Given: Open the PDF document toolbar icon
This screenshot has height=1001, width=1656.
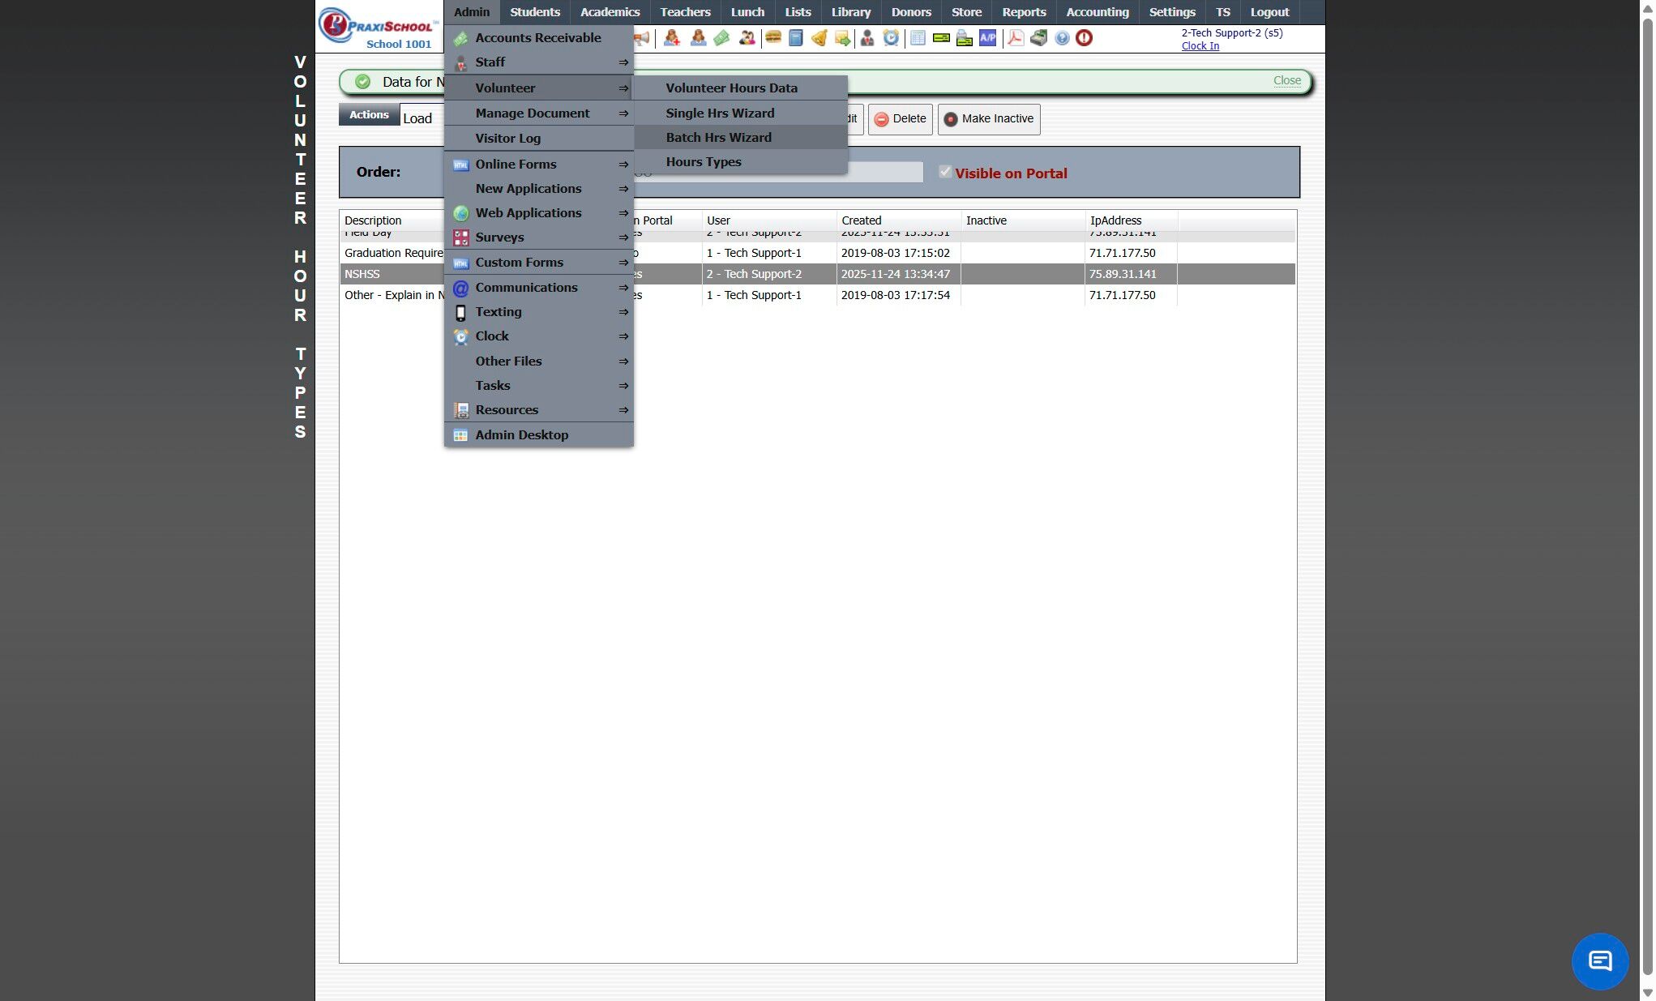Looking at the screenshot, I should point(1015,37).
